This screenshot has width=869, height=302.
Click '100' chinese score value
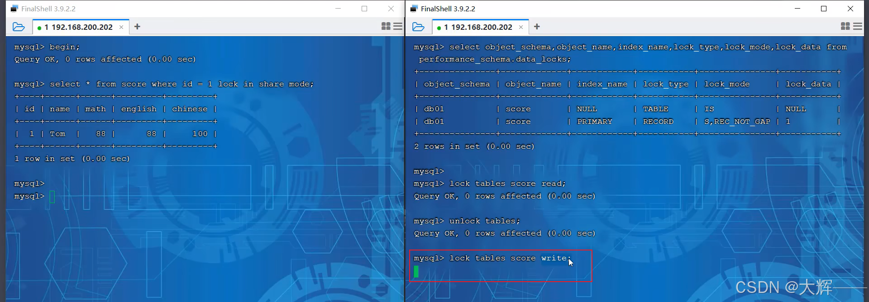200,134
